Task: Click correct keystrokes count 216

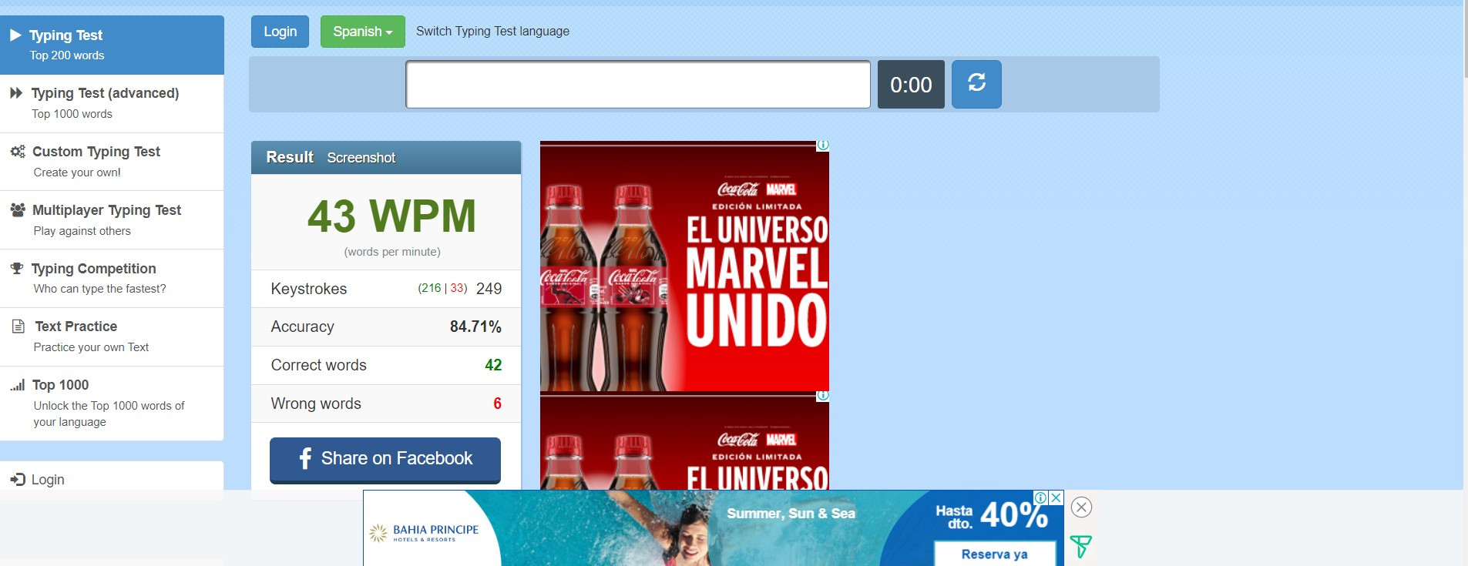Action: 430,288
